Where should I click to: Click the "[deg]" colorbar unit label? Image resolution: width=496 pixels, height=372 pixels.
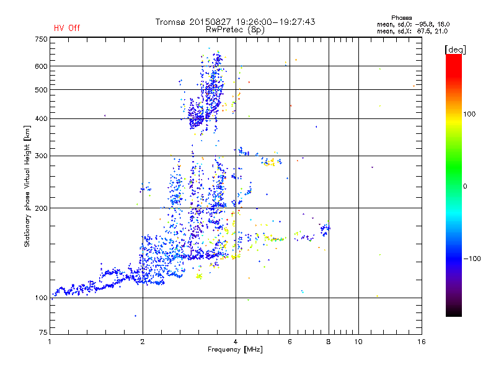(x=455, y=50)
